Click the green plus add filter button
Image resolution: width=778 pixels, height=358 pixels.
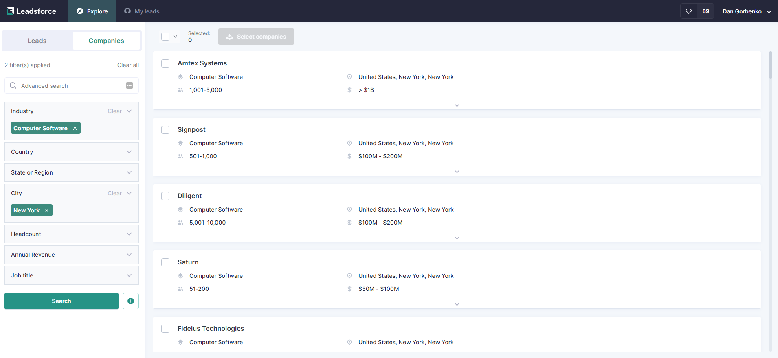[131, 301]
